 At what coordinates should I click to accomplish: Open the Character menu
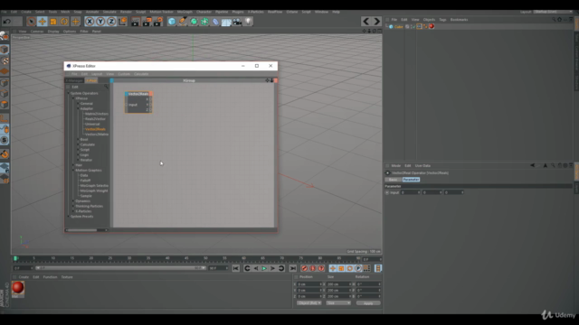click(x=204, y=12)
